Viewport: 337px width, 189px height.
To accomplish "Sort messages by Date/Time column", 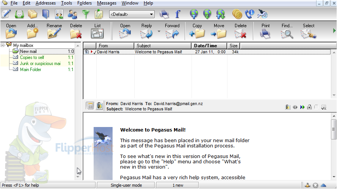I will [209, 46].
